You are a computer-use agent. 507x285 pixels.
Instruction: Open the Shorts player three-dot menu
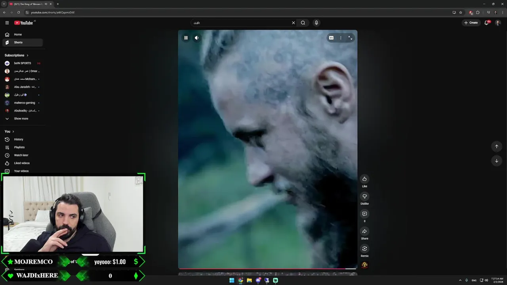pyautogui.click(x=341, y=38)
